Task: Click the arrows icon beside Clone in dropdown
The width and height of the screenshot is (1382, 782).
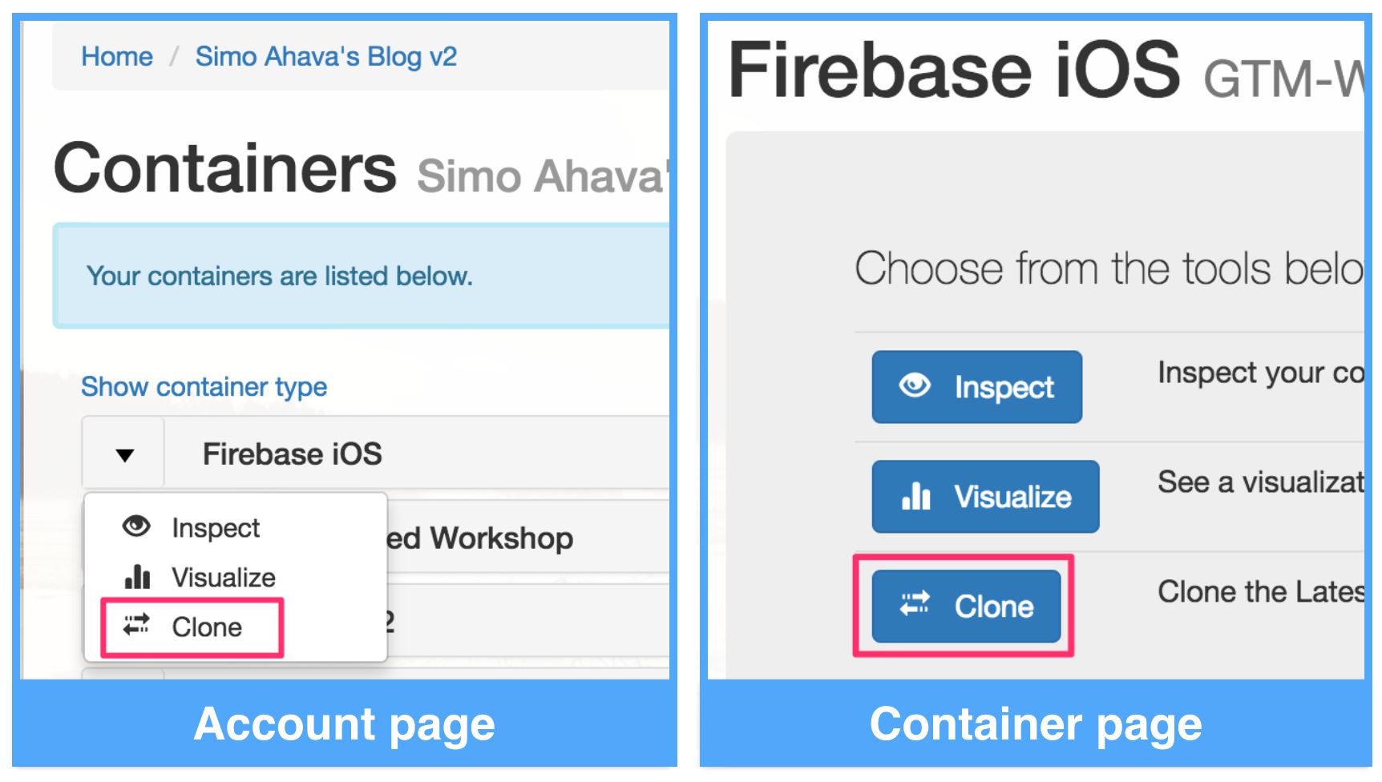Action: [x=136, y=625]
